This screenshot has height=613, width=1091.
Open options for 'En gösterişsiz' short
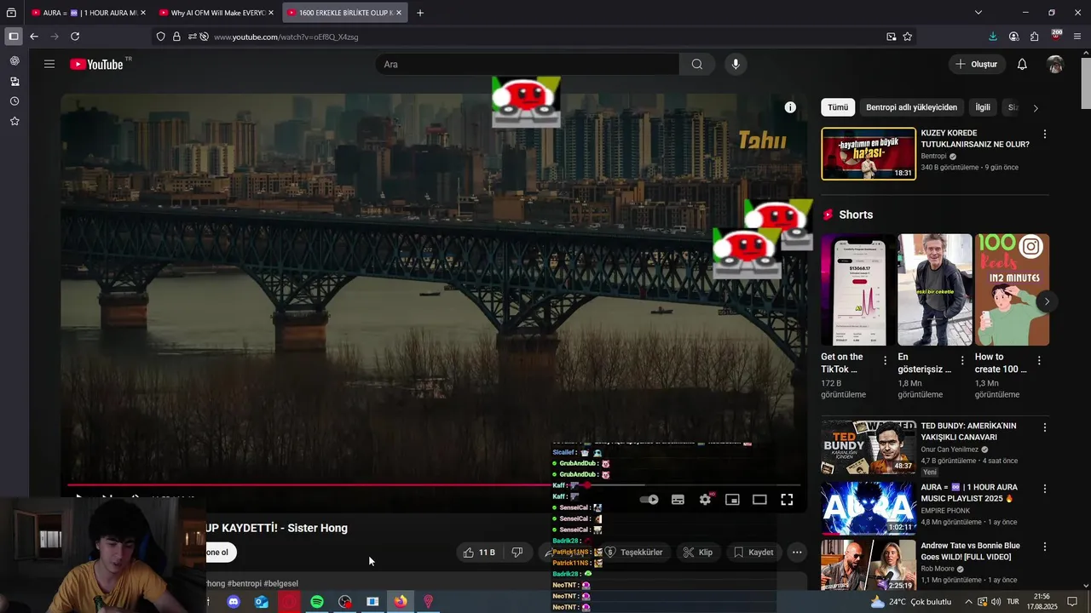(x=962, y=360)
